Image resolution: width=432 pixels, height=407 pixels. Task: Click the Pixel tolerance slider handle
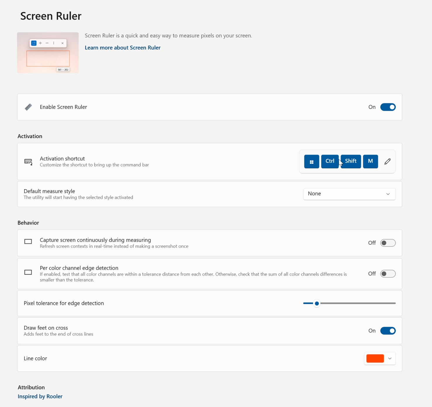[x=317, y=303]
